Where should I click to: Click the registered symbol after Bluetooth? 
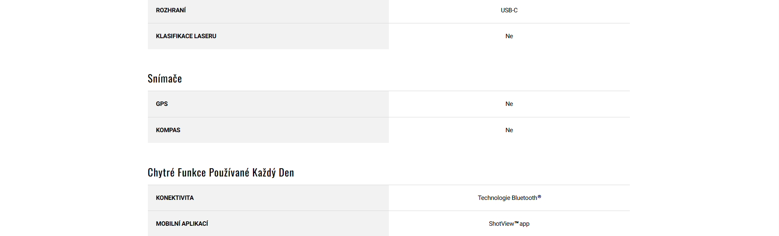point(539,197)
